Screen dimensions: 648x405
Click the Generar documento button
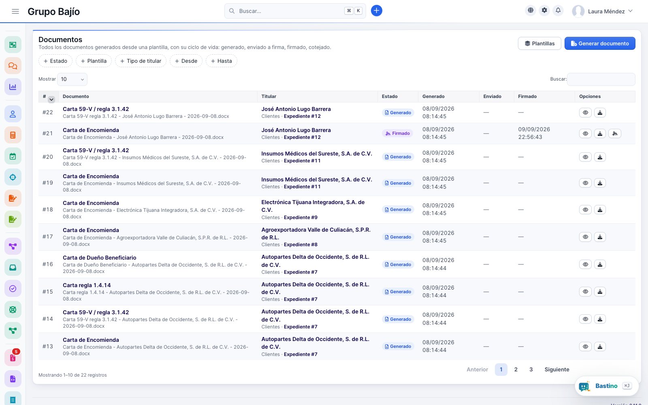(600, 43)
